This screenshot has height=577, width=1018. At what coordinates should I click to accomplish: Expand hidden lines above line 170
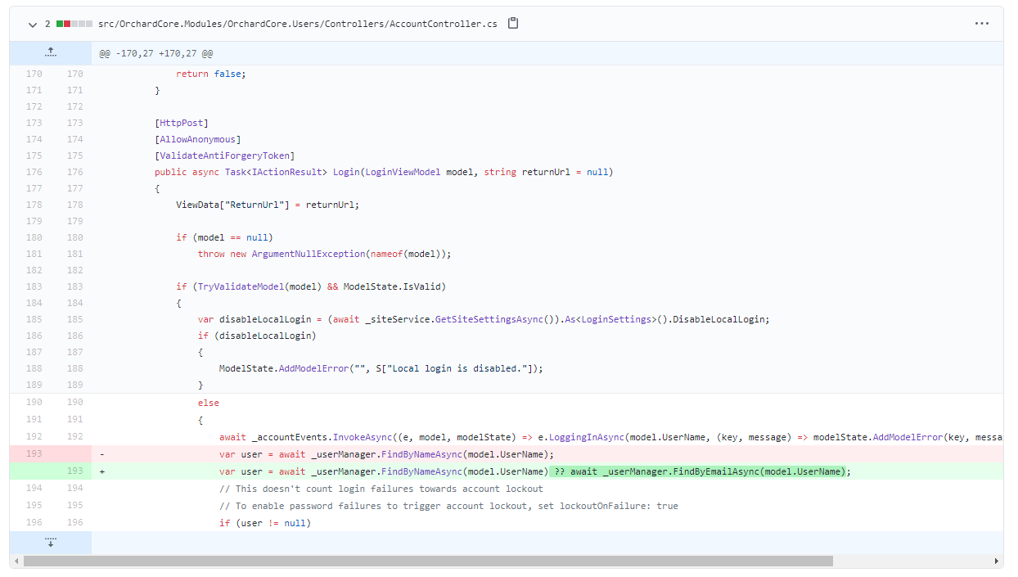point(50,53)
